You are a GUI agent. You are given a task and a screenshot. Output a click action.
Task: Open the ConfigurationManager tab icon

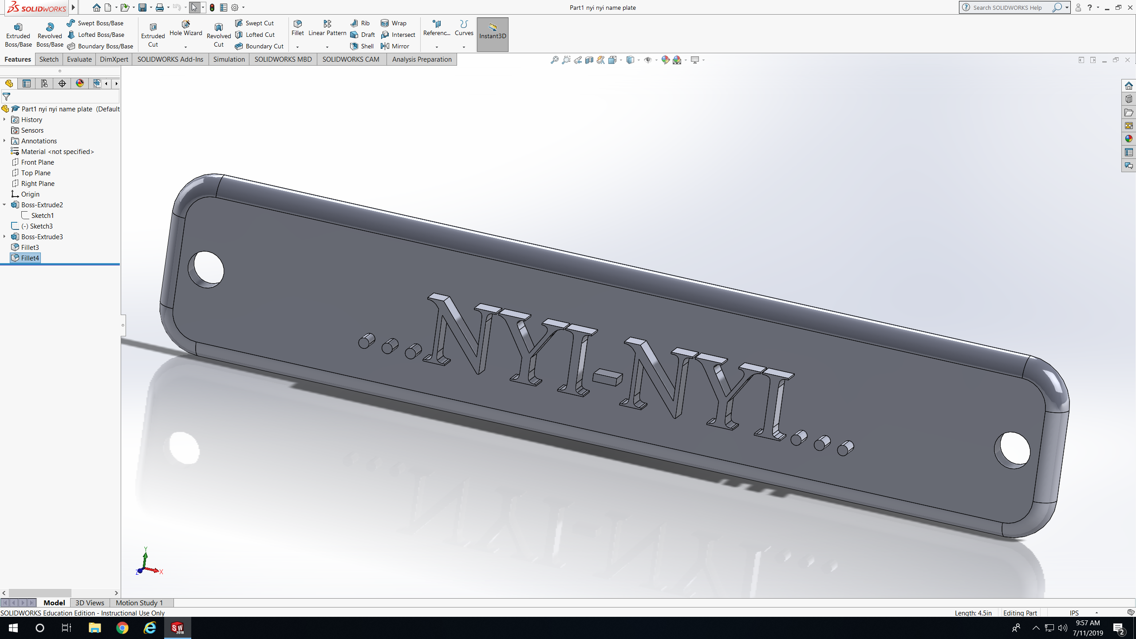44,83
